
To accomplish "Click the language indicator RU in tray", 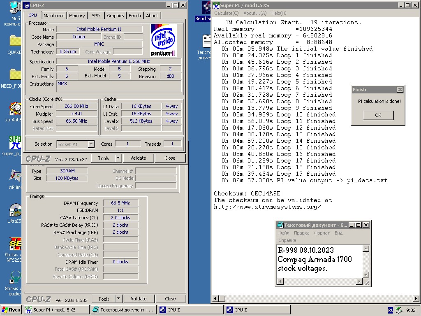I will [x=391, y=310].
